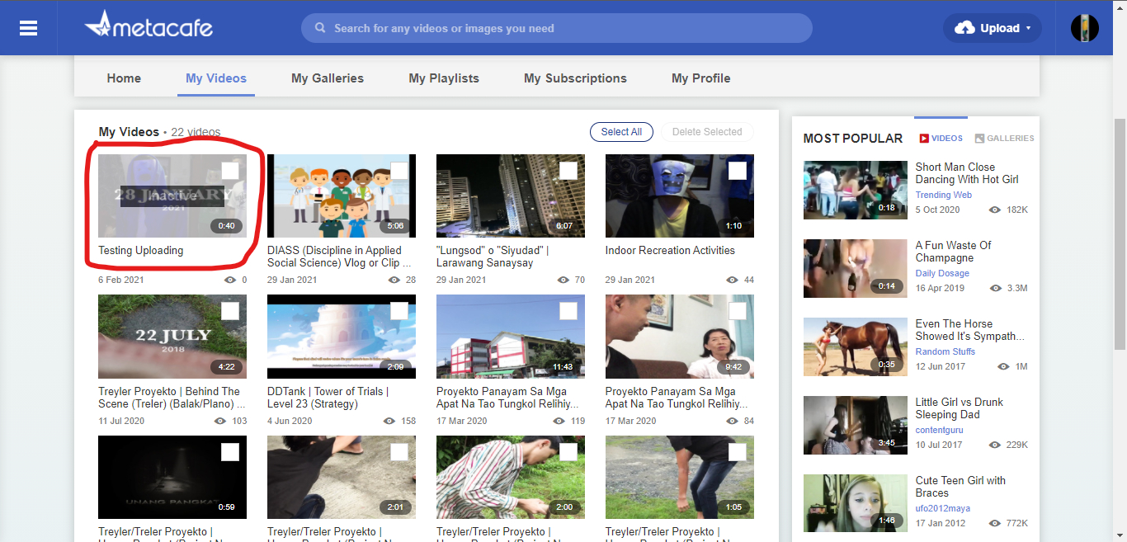Open the Indoor Recreation Activities title
Screen dimensions: 1127x542
tap(670, 251)
